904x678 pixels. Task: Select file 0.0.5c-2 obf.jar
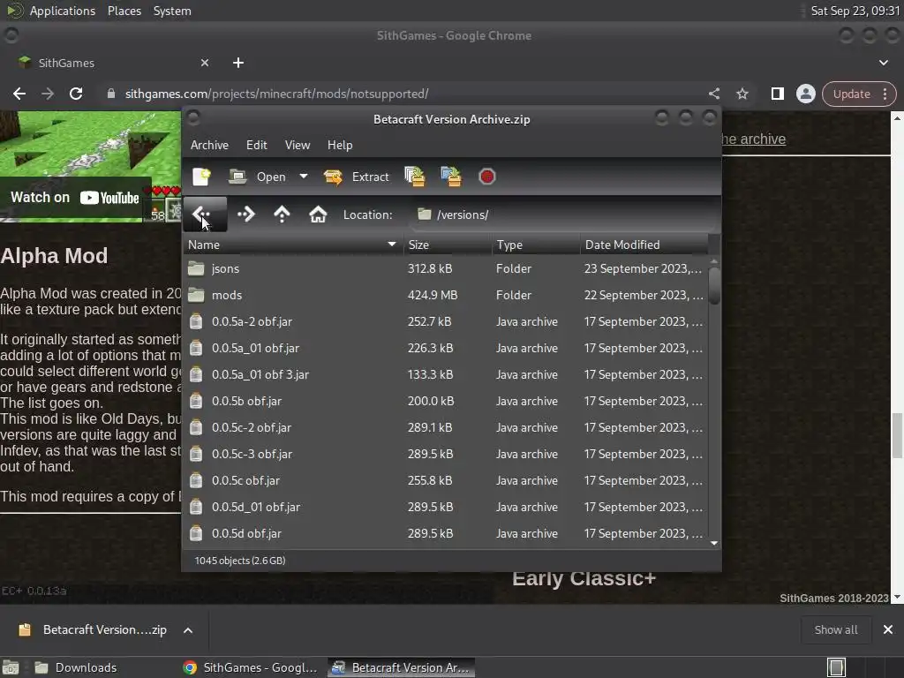click(445, 428)
